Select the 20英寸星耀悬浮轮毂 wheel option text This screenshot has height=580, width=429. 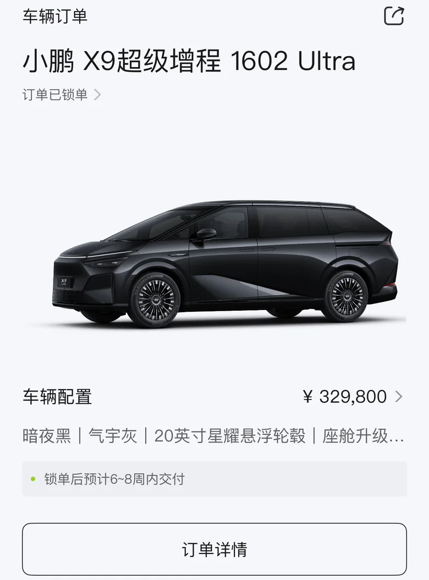click(x=230, y=436)
